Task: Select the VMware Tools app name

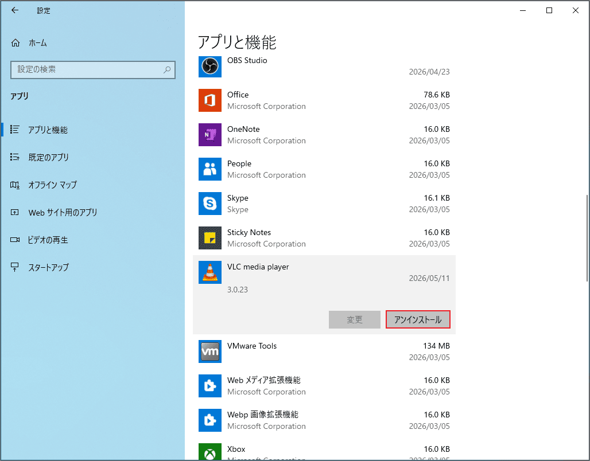Action: [252, 346]
